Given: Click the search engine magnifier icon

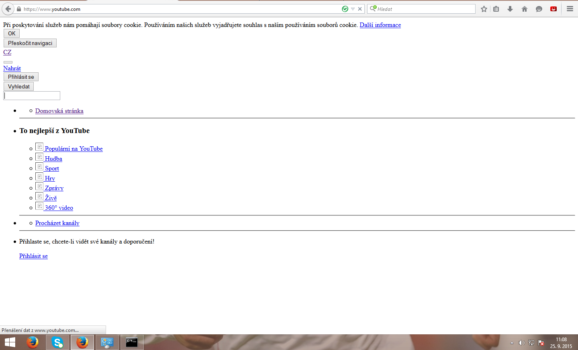Looking at the screenshot, I should point(373,8).
